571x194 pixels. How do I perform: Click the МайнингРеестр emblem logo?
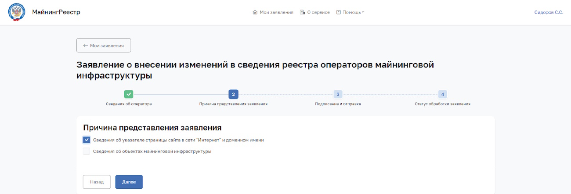point(17,12)
